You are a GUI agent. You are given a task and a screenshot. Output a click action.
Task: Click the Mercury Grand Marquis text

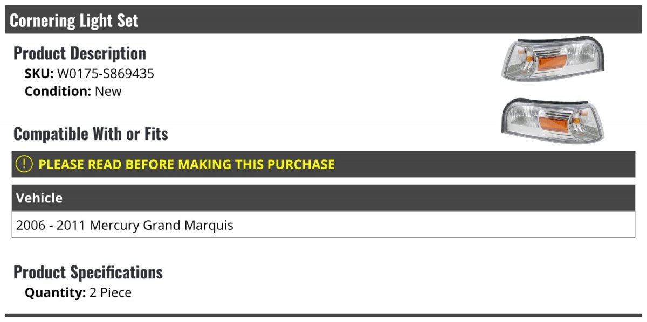click(161, 225)
